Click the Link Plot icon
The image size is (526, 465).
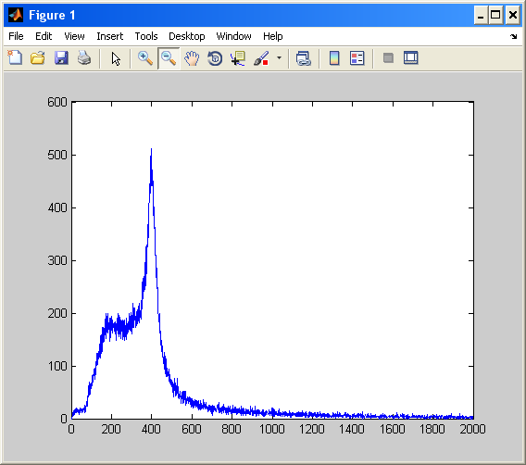click(x=303, y=58)
